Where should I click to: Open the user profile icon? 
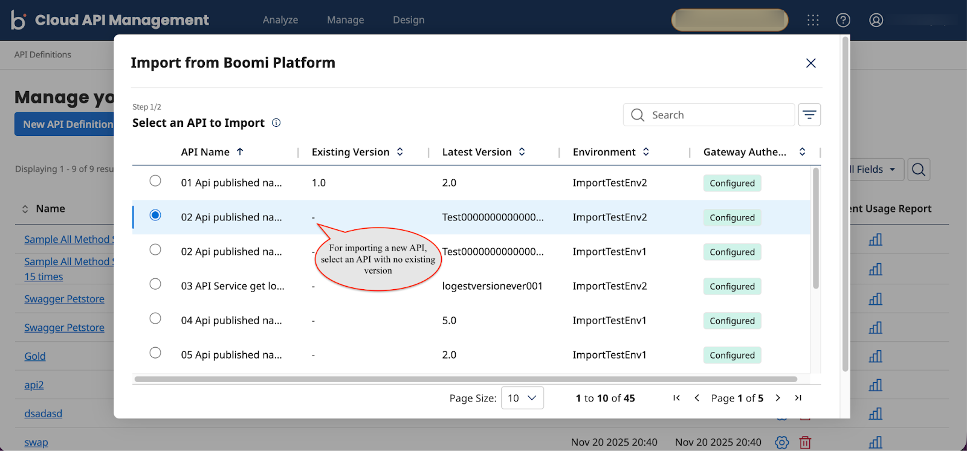coord(876,21)
